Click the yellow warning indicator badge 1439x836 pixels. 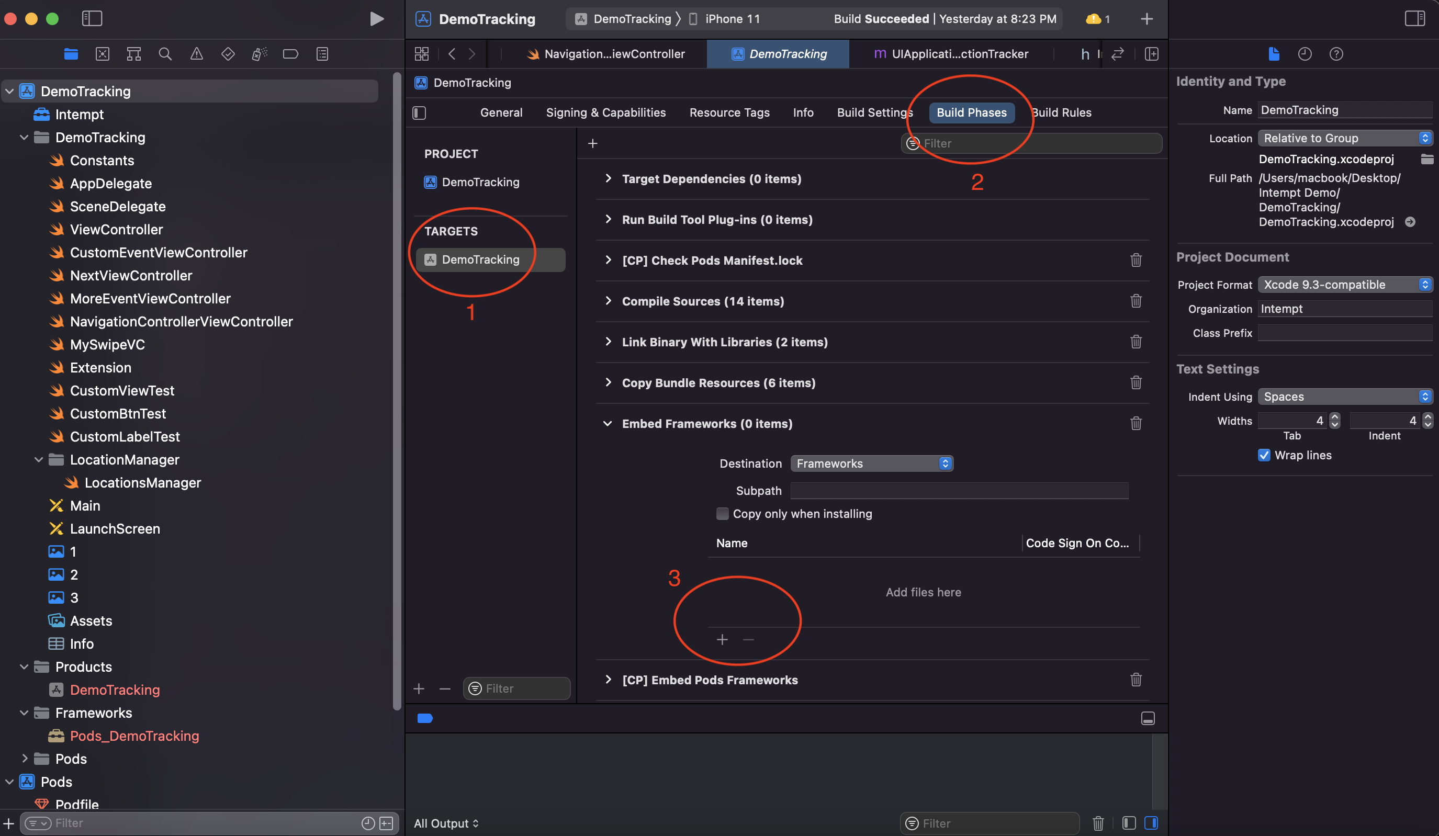[1097, 19]
